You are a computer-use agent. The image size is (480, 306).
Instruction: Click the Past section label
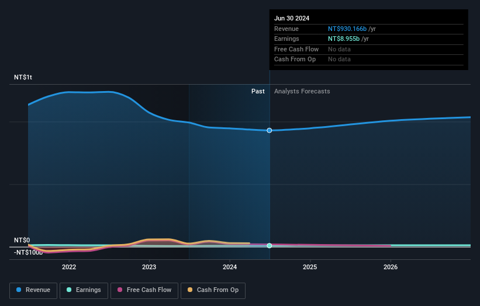258,92
